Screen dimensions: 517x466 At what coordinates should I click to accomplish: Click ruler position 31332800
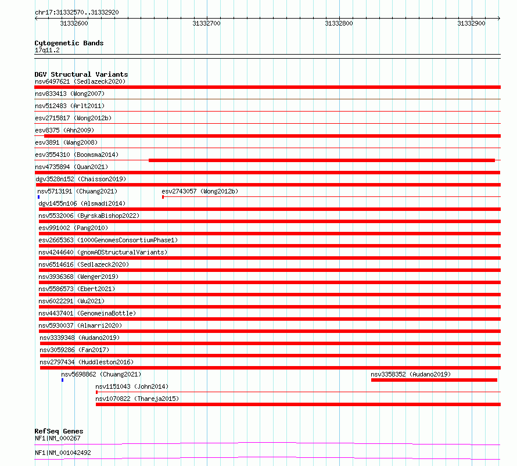point(339,23)
